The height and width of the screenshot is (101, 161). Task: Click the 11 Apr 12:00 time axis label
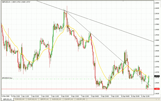click(145, 96)
